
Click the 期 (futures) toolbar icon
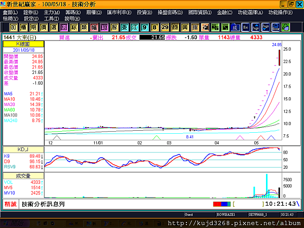[33, 27]
